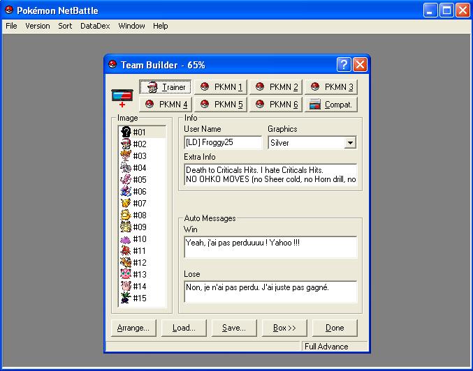The image size is (473, 371).
Task: Open the Window menu
Action: (131, 26)
